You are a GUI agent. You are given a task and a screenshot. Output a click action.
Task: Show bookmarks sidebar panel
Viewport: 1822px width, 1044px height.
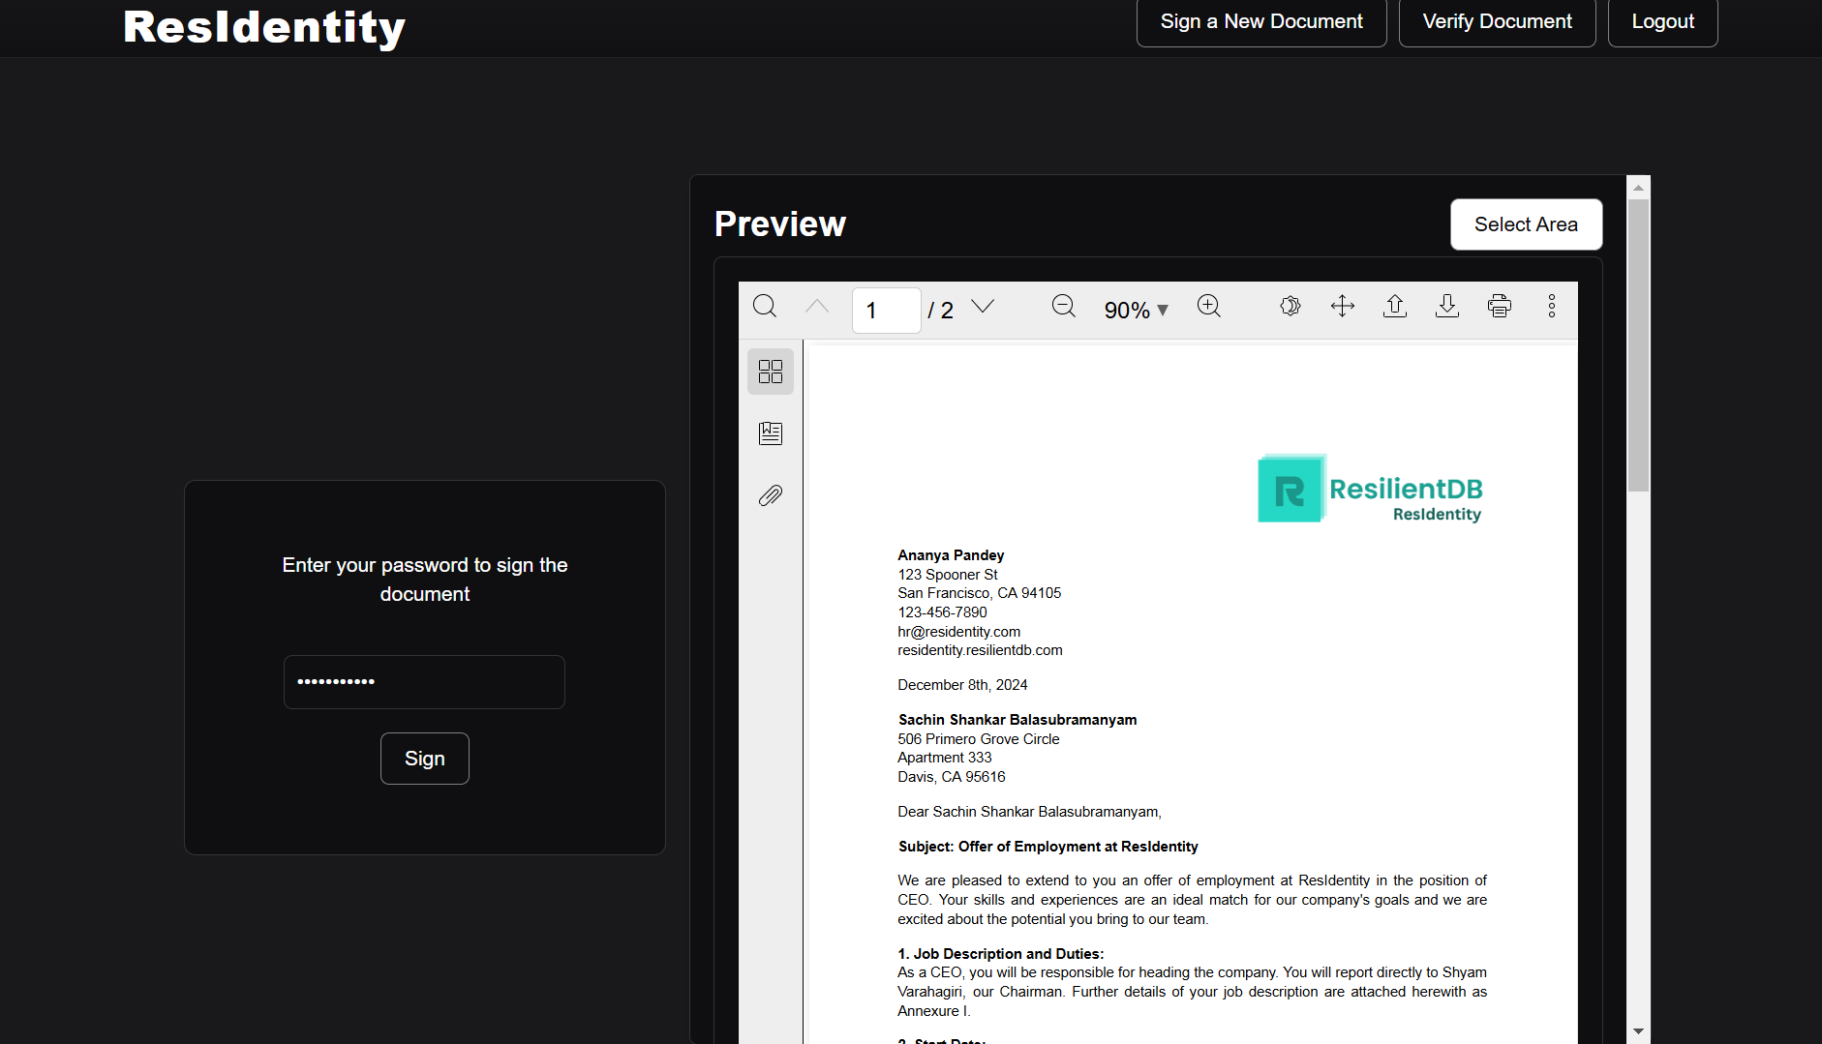click(771, 433)
